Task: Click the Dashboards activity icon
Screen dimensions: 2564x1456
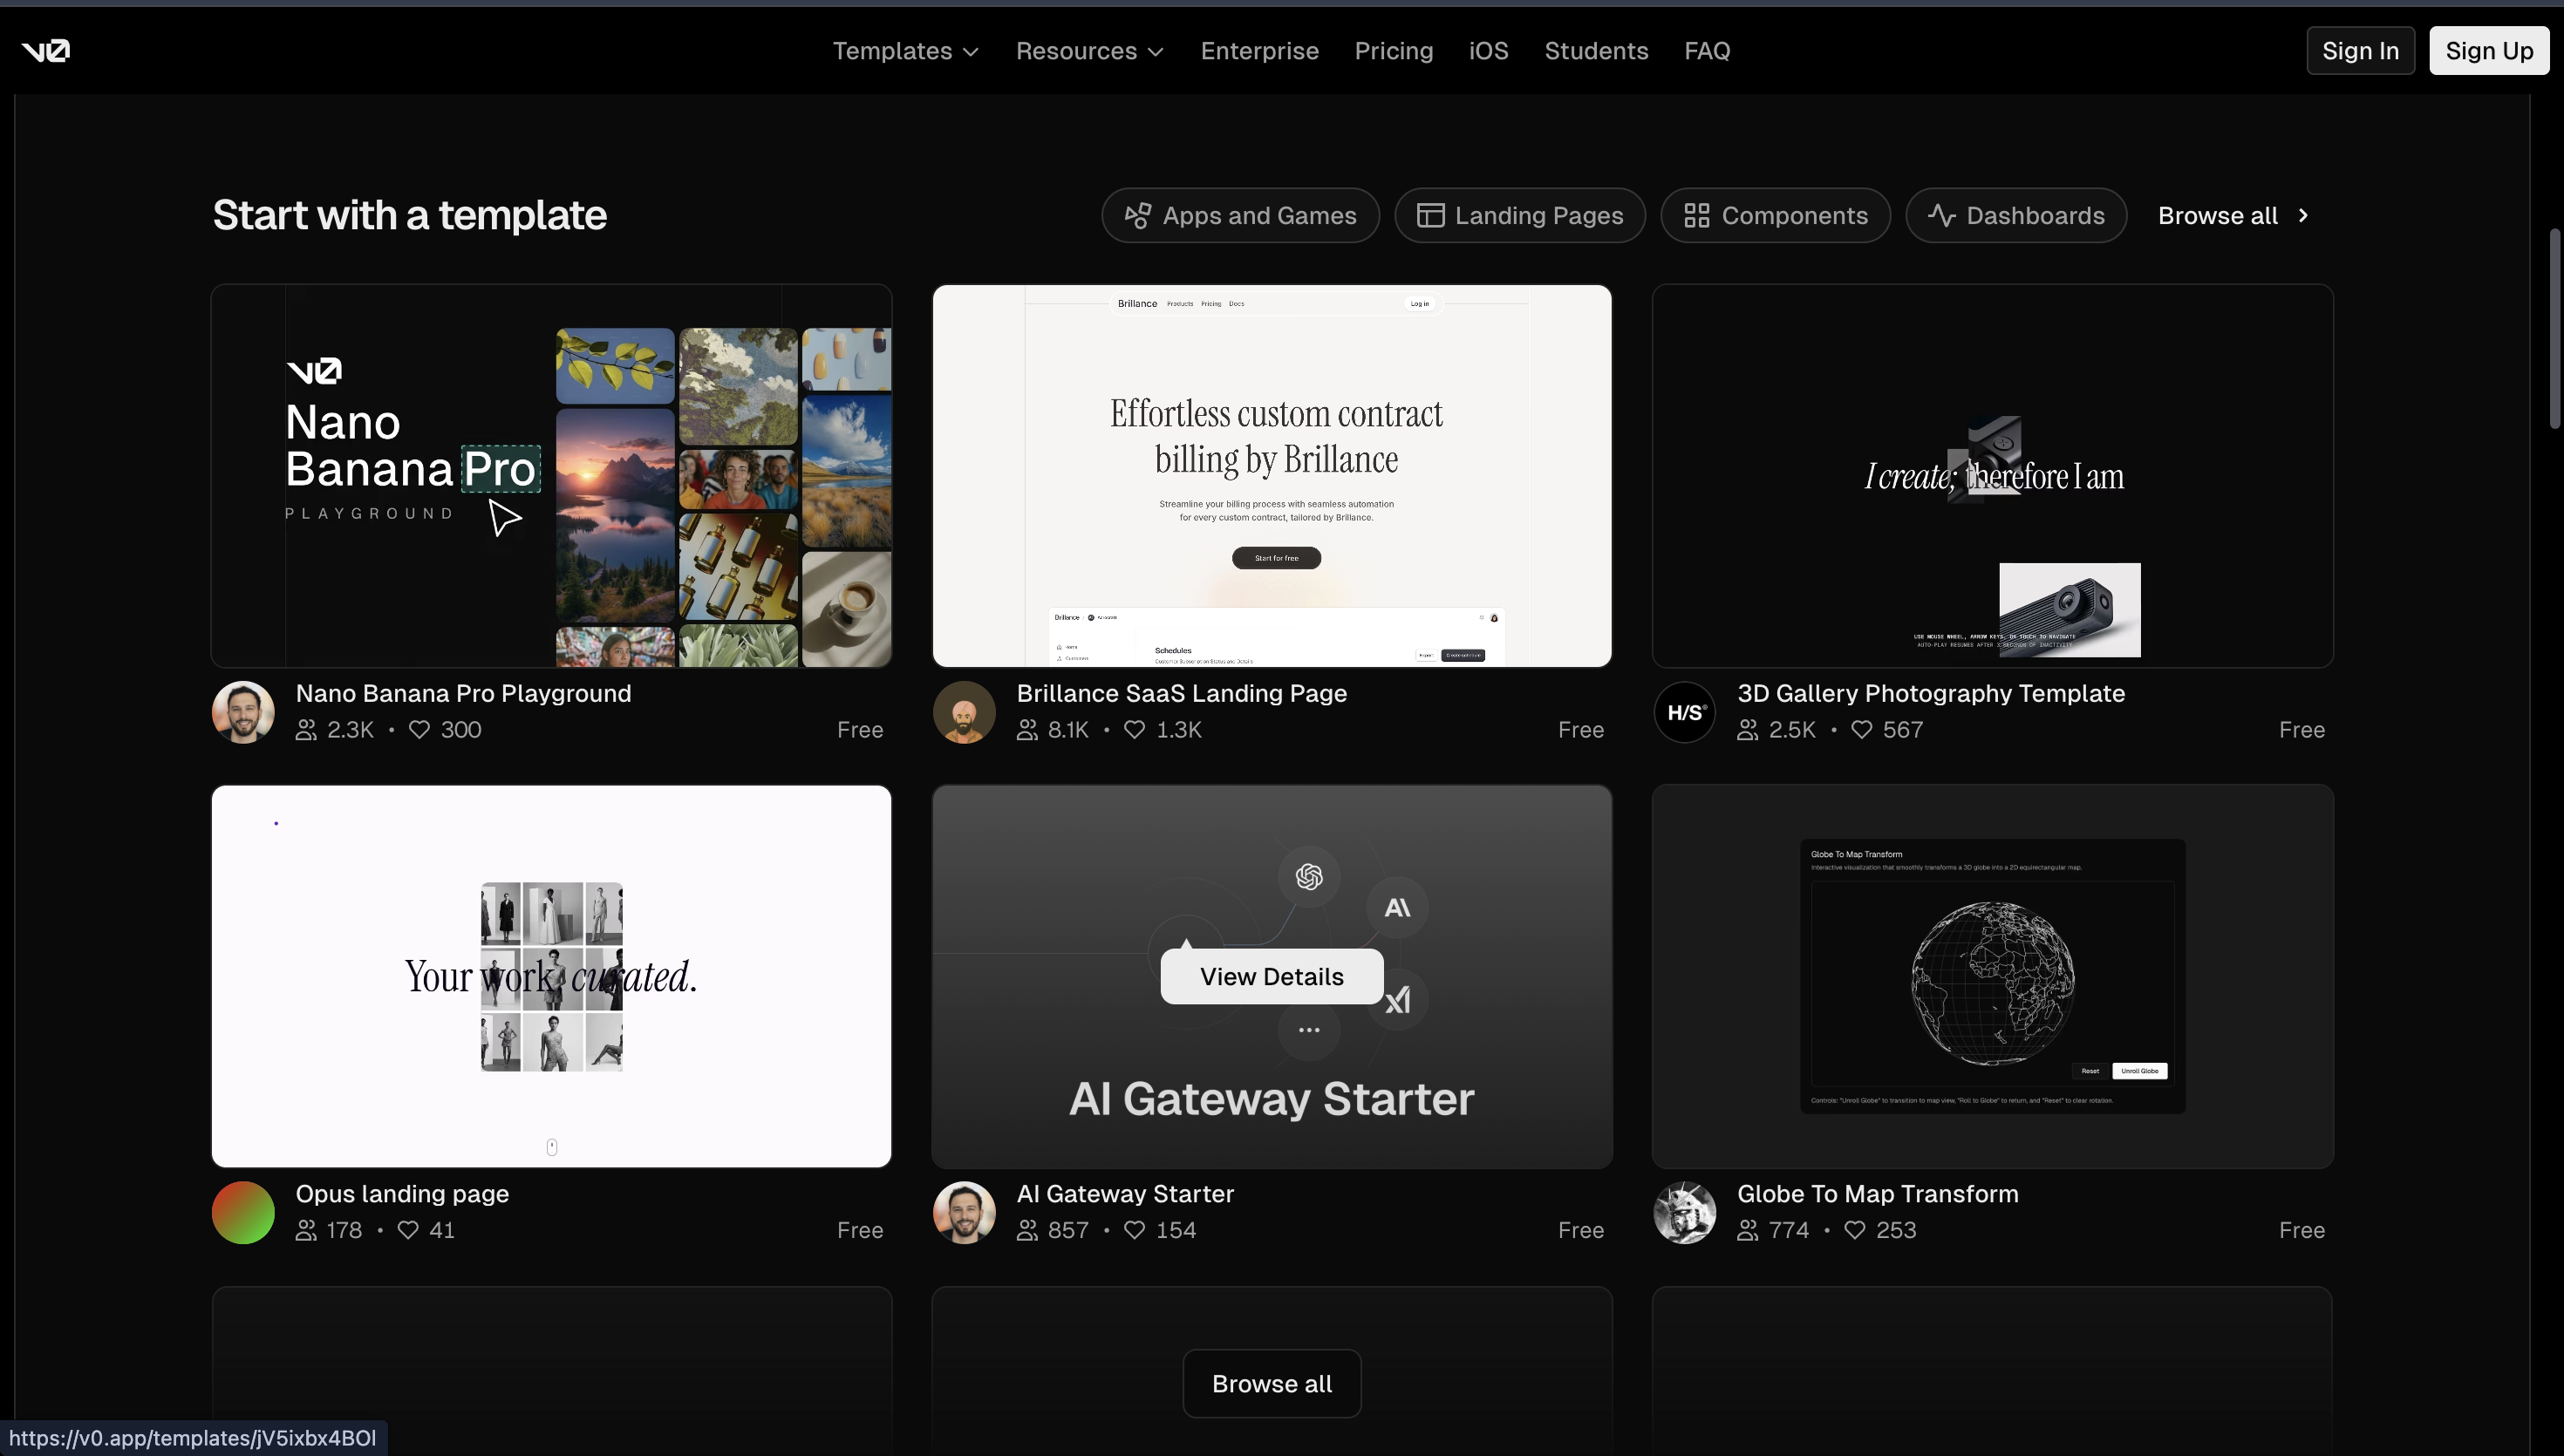Action: (x=1941, y=216)
